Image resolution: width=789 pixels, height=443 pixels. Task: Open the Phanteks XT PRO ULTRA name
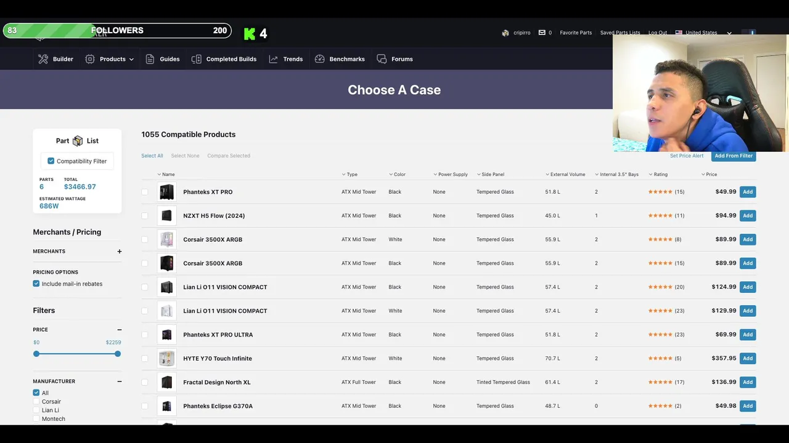coord(218,335)
